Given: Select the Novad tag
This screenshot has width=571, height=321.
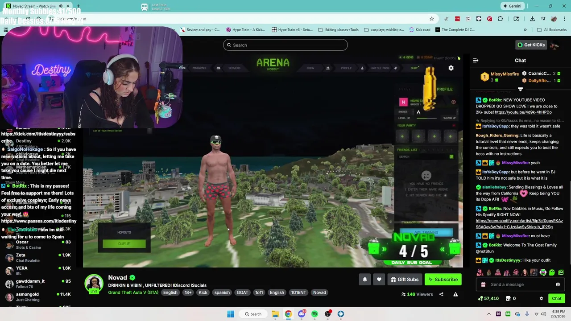Looking at the screenshot, I should click(319, 292).
